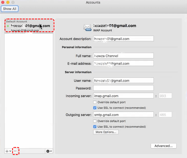
Task: Open the Advanced settings
Action: pyautogui.click(x=164, y=146)
